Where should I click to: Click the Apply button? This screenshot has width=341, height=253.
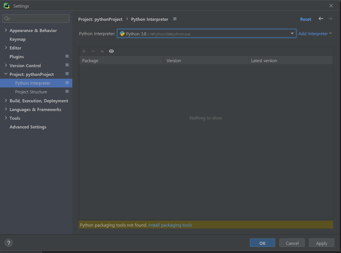322,243
